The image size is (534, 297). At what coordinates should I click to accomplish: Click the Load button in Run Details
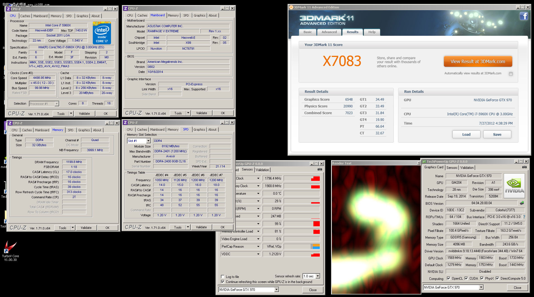pos(466,135)
